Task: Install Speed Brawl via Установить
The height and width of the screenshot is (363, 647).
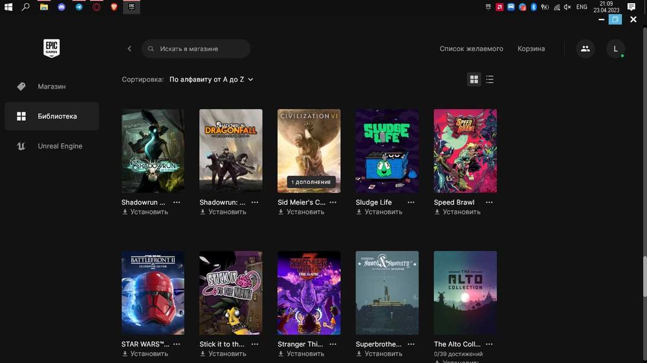Action: tap(457, 212)
